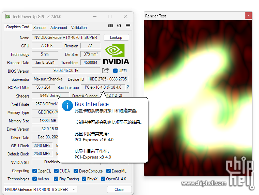Click the screenshot camera icon in GPU-Z
The height and width of the screenshot is (195, 259).
click(110, 26)
